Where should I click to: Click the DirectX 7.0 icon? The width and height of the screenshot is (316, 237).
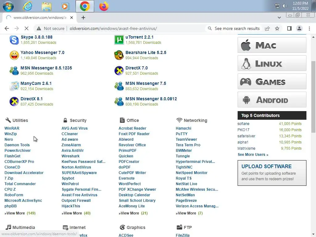pos(119,71)
